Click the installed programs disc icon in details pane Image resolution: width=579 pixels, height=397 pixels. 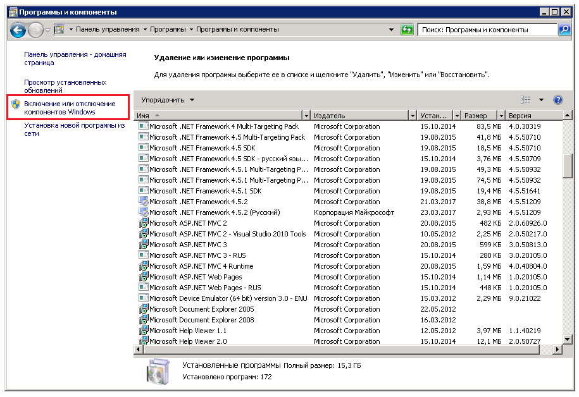tap(158, 371)
